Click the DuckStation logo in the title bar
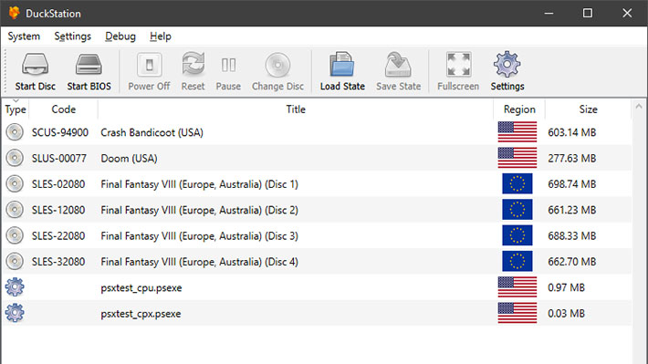The image size is (648, 364). pyautogui.click(x=14, y=13)
